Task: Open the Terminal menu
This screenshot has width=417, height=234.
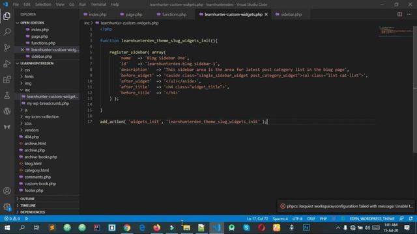Action: [98, 5]
